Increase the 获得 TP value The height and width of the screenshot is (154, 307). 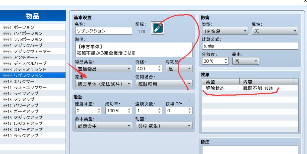click(189, 109)
